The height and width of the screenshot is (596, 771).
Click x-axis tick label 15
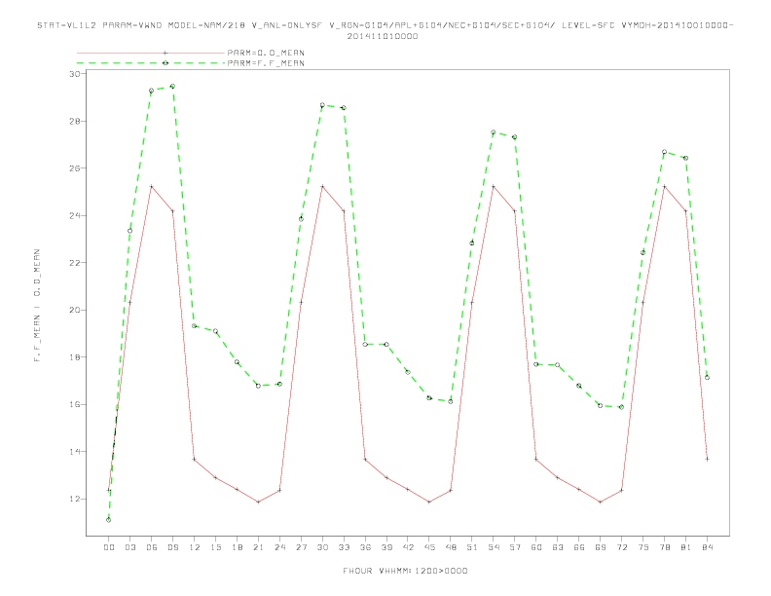[215, 547]
